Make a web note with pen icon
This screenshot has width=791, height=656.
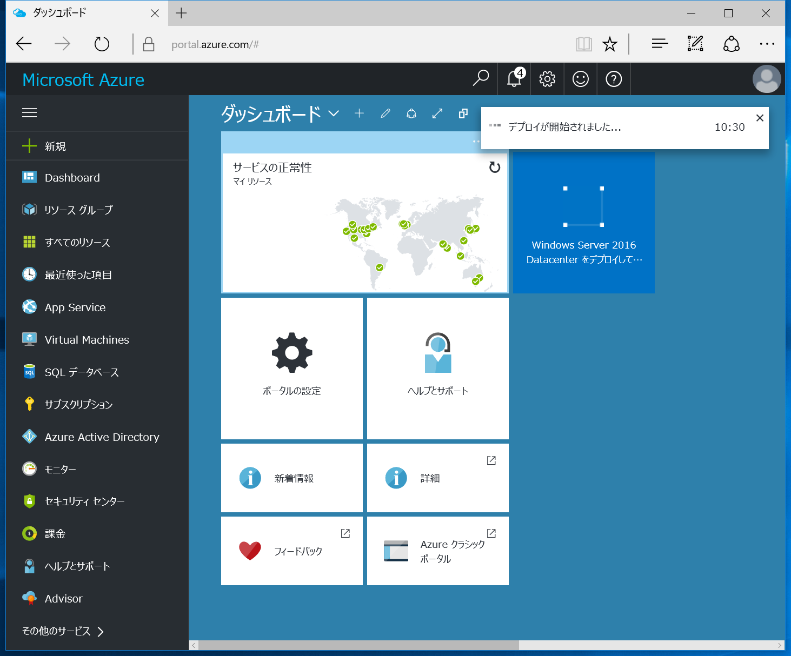pos(695,44)
